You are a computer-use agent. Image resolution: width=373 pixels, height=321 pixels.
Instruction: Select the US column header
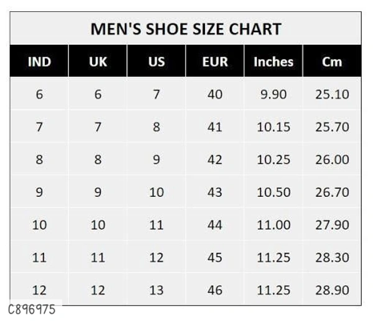pos(156,61)
